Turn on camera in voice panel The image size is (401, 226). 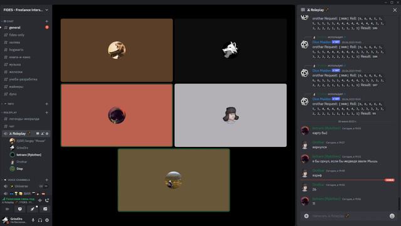[x=8, y=209]
